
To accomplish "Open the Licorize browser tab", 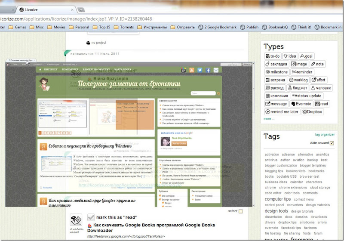I will 46,9.
